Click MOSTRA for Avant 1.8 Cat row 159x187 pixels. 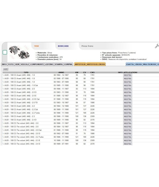(x=127, y=86)
